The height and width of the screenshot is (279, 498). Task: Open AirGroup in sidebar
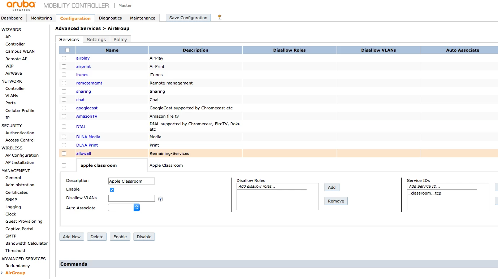tap(15, 273)
